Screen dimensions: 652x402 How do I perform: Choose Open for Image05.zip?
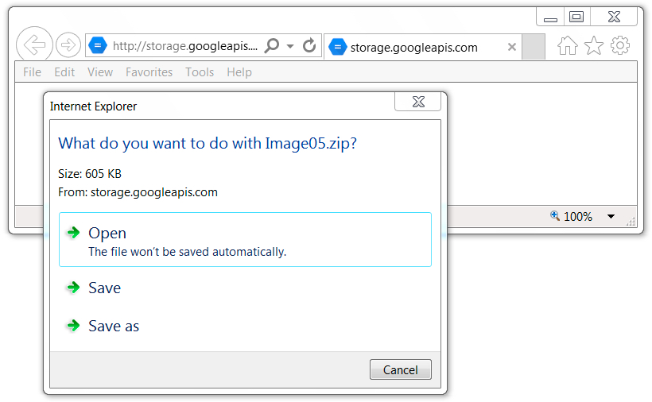(x=246, y=240)
